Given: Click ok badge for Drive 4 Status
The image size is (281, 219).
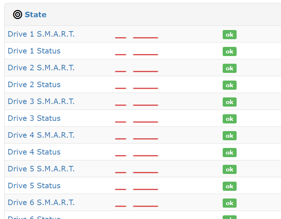Looking at the screenshot, I should [230, 152].
